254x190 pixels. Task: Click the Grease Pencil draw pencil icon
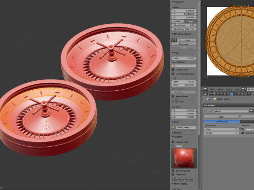(x=174, y=40)
